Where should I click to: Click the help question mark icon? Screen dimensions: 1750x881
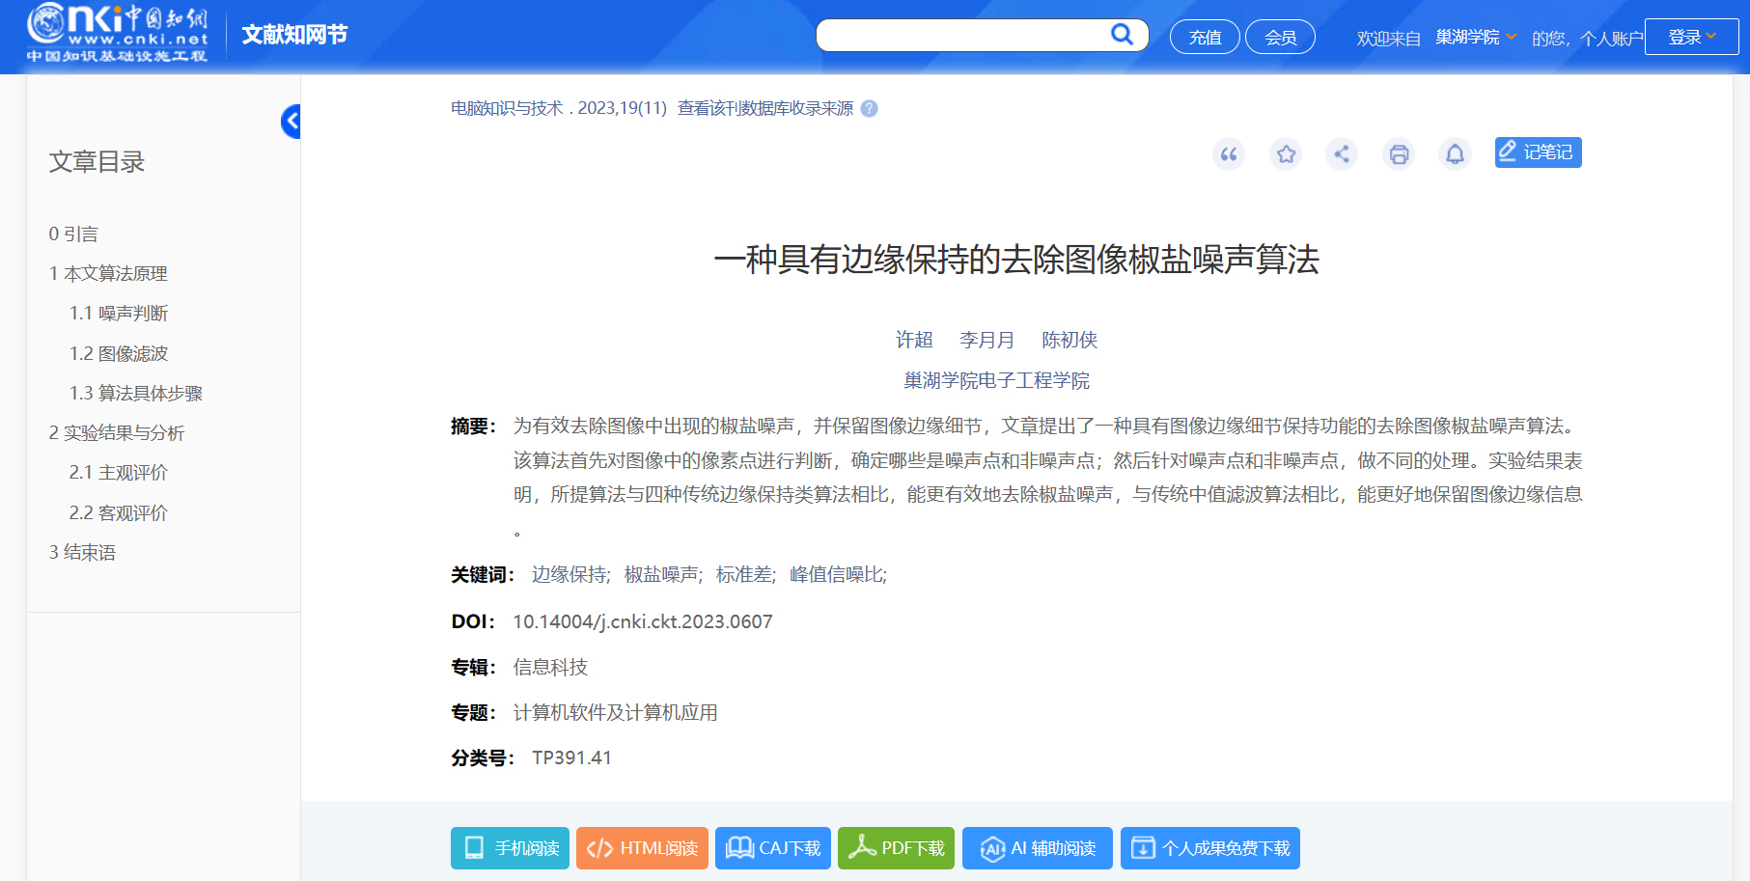coord(869,109)
